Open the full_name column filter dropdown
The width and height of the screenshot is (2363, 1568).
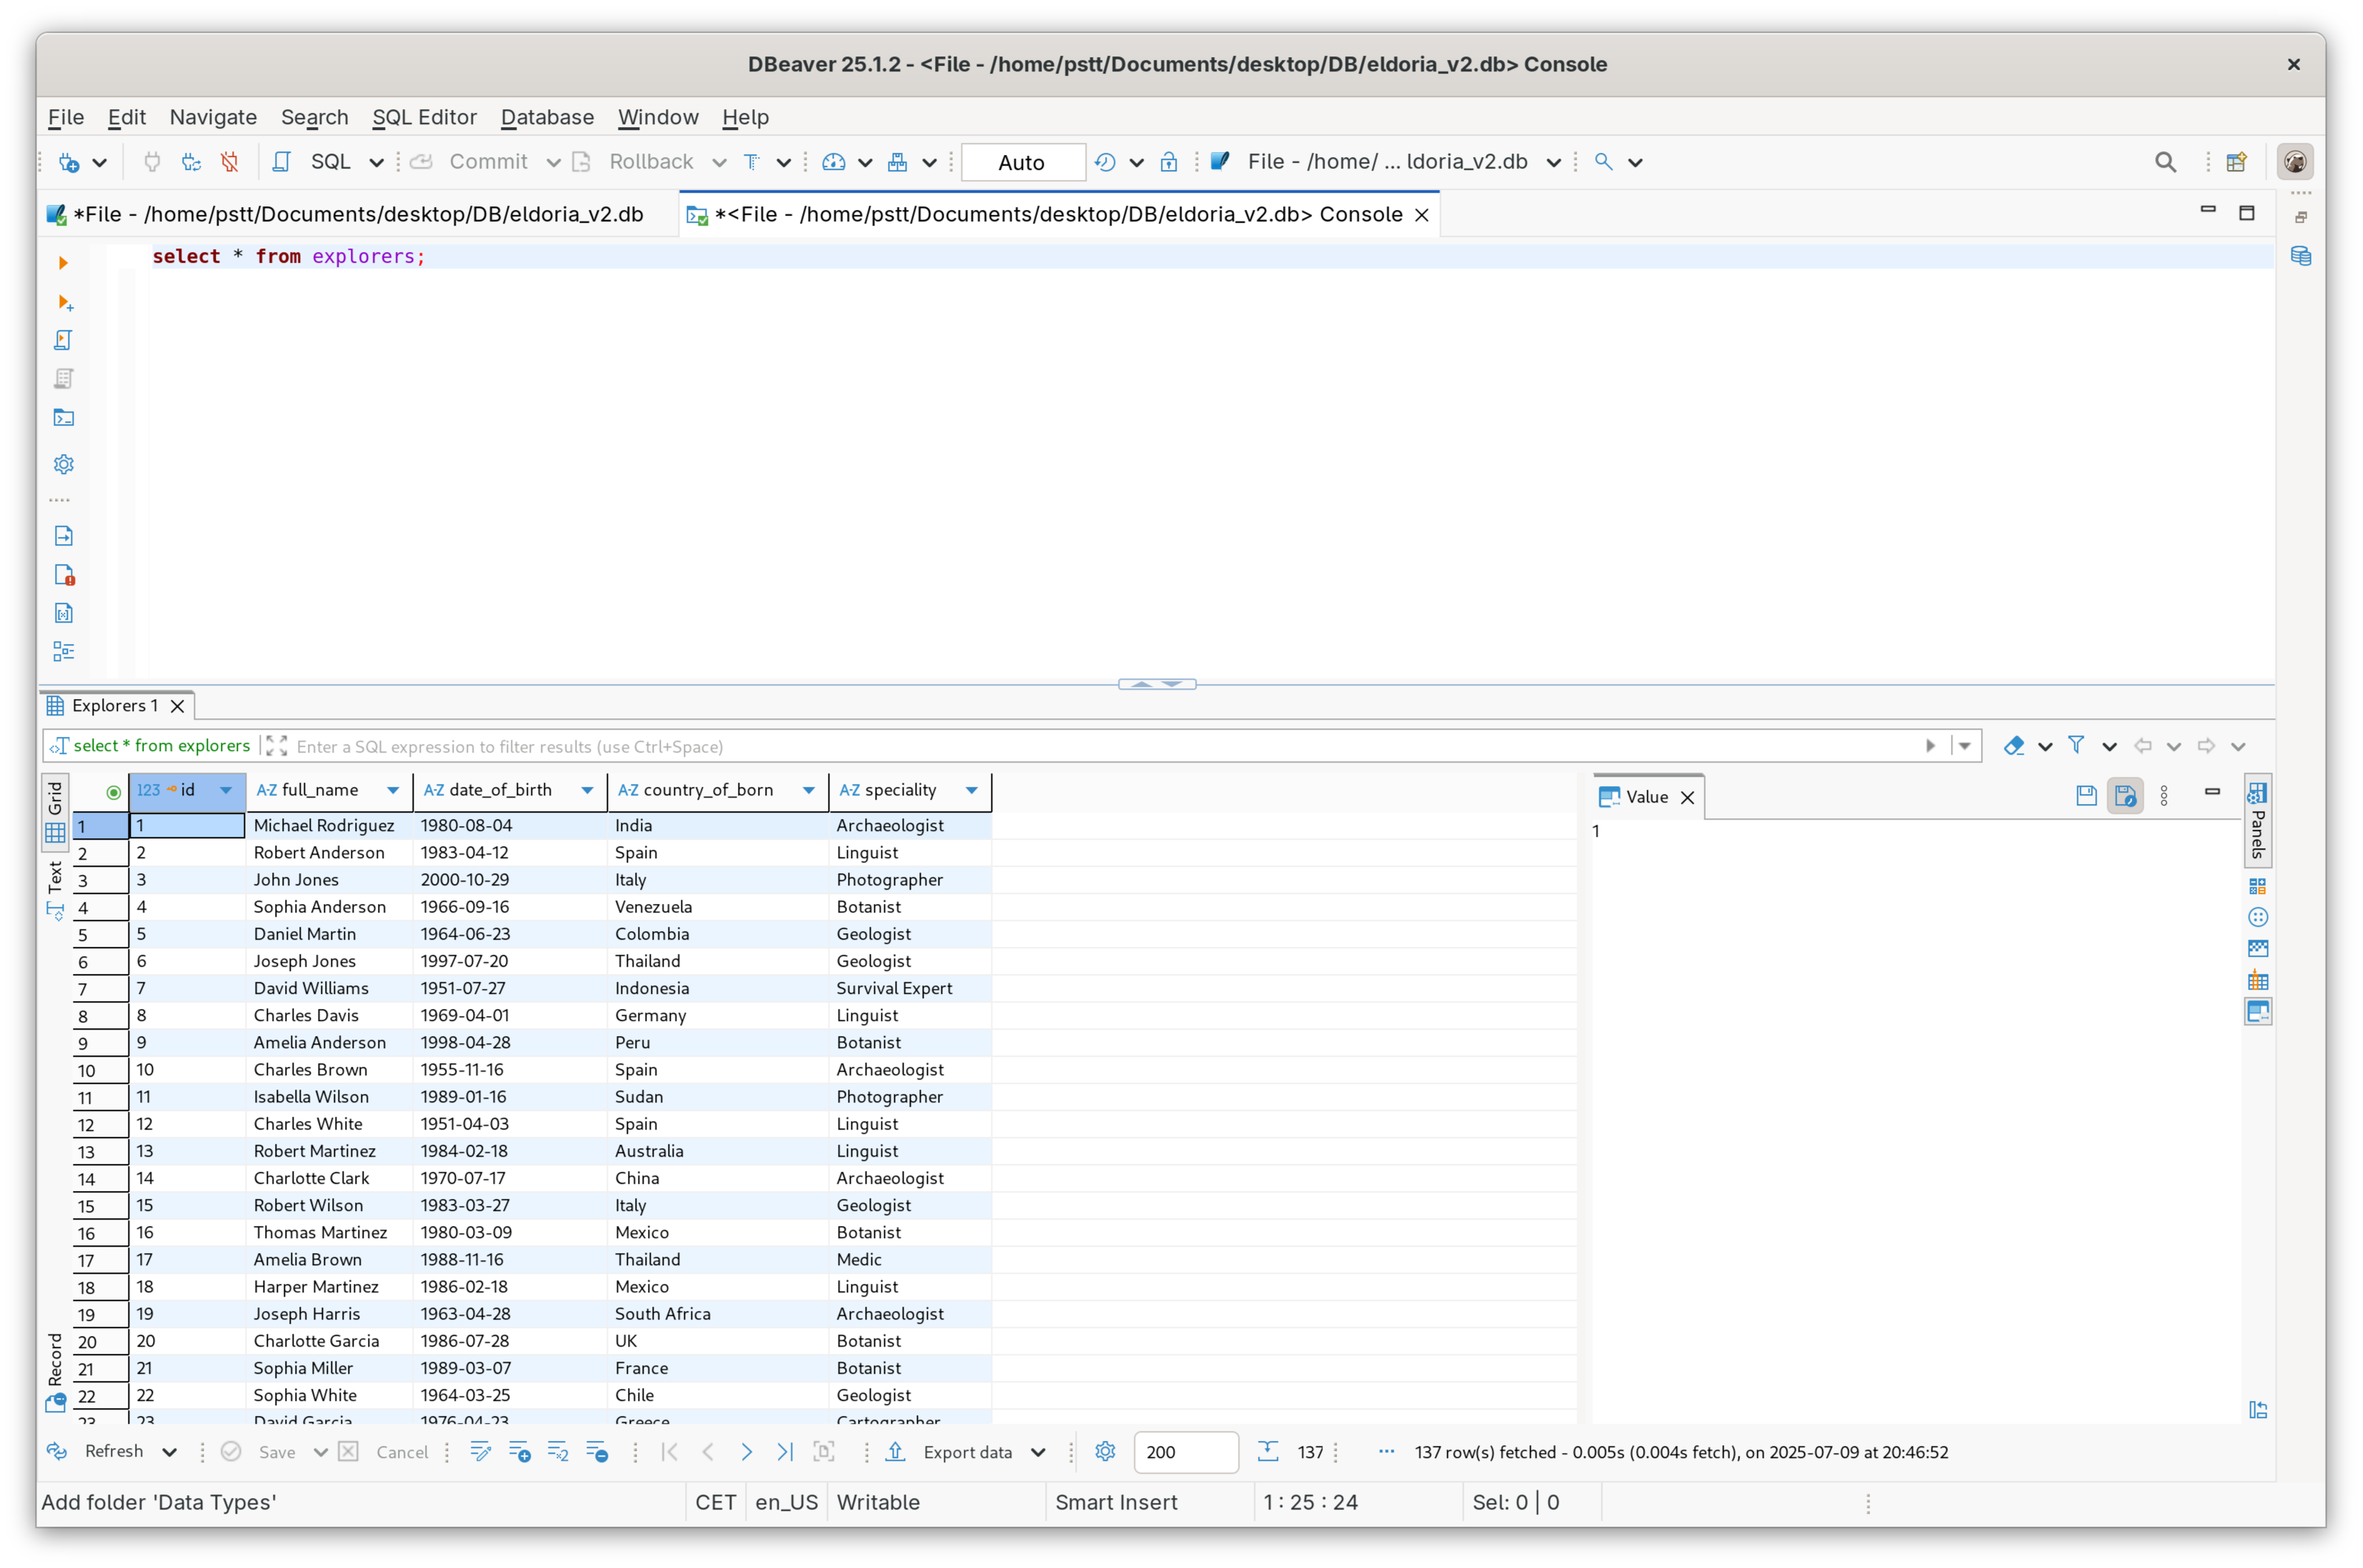click(393, 791)
